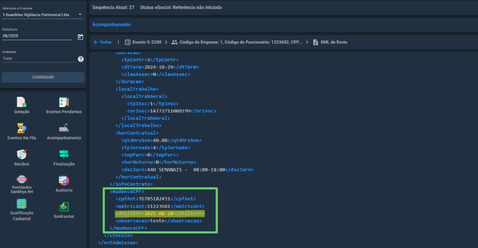Viewport: 478px width, 248px height.
Task: Click the Voltar back arrow icon
Action: point(96,42)
